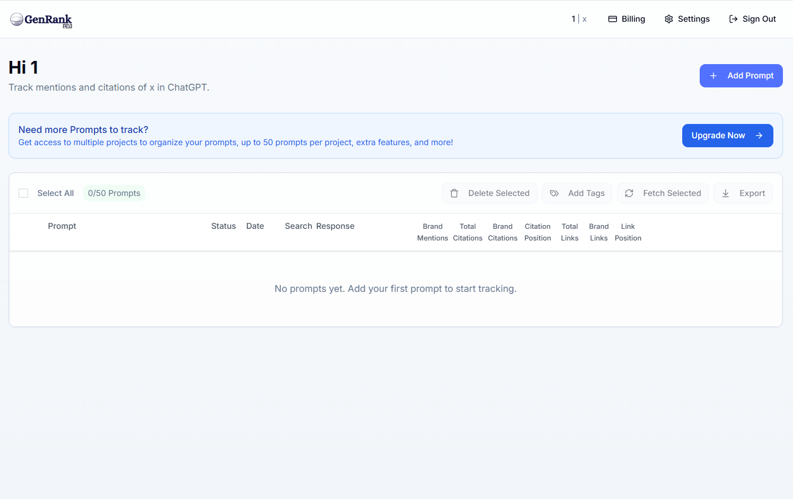Image resolution: width=793 pixels, height=499 pixels.
Task: Open the project switcher showing 1 | x
Action: point(578,19)
